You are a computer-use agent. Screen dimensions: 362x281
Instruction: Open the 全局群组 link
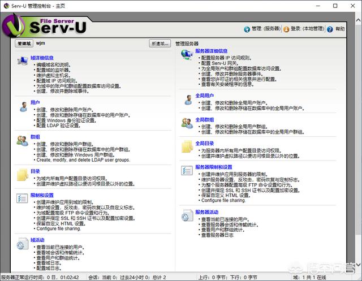205,120
